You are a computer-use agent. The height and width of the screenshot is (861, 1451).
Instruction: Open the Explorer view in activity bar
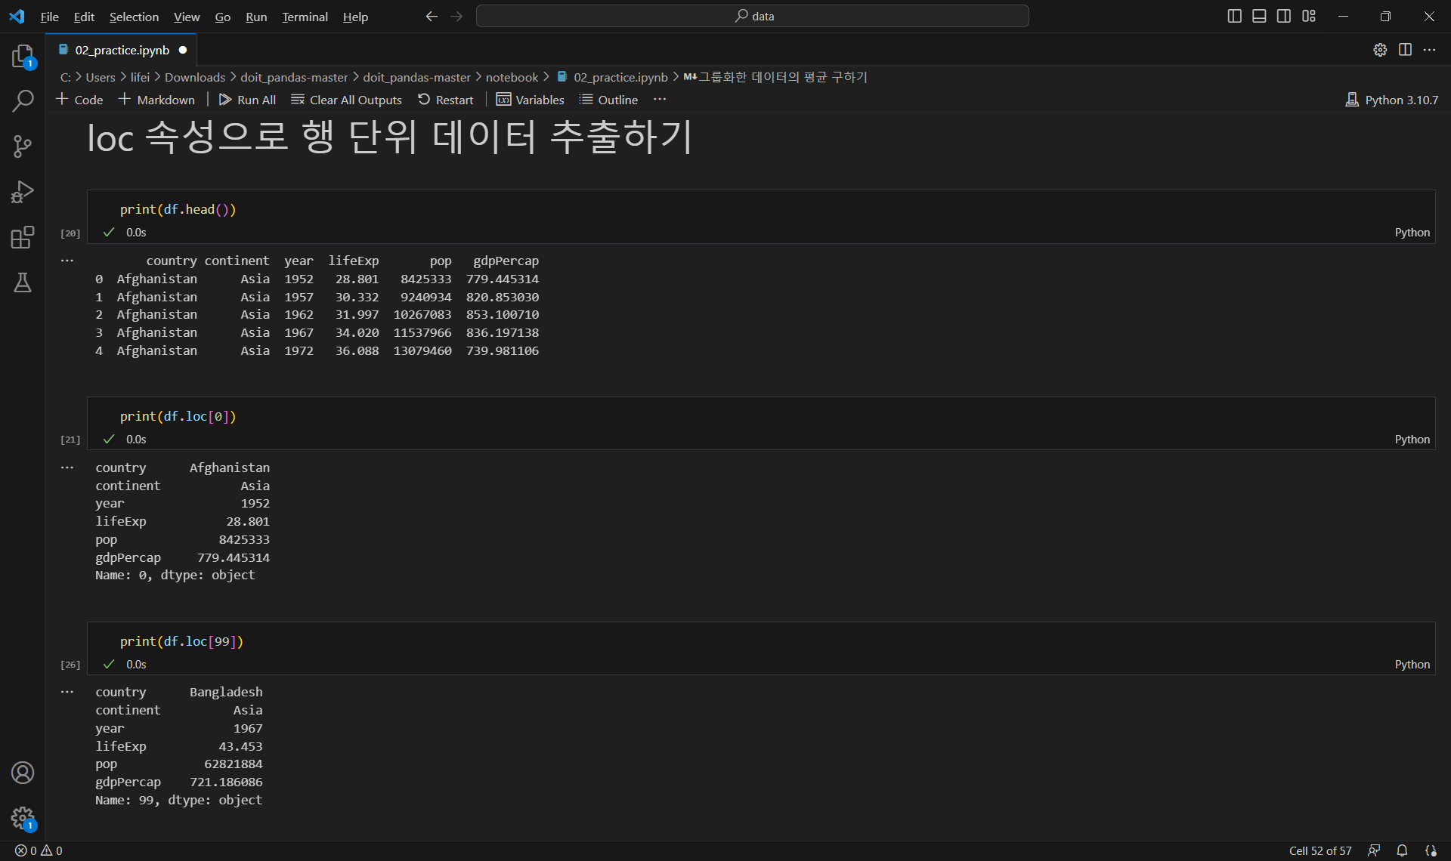point(23,56)
